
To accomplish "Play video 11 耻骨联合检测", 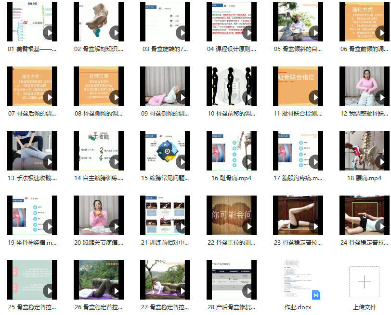I will click(x=314, y=97).
